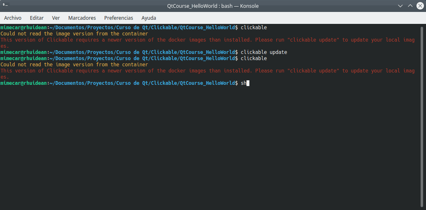Maximize the Konsole window
This screenshot has width=426, height=210.
pos(410,6)
